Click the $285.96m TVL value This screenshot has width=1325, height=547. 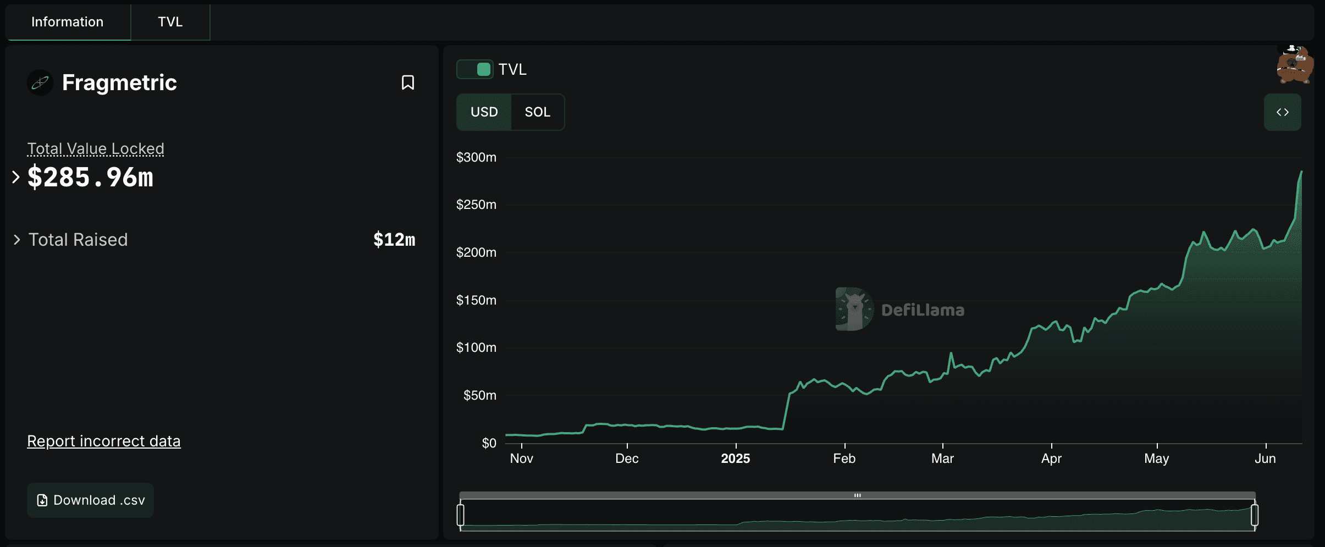[x=91, y=177]
